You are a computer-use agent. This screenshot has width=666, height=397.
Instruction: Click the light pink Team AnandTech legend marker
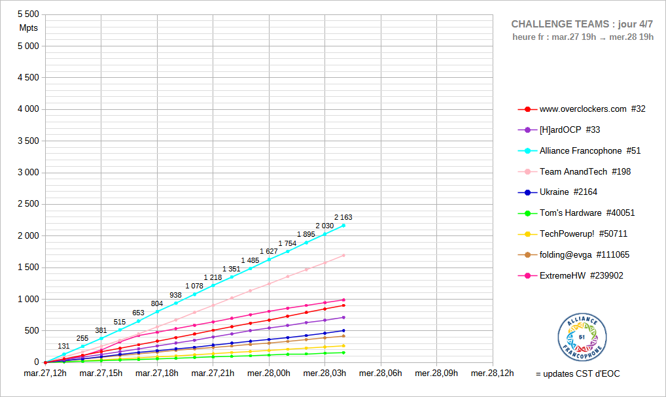coord(527,172)
